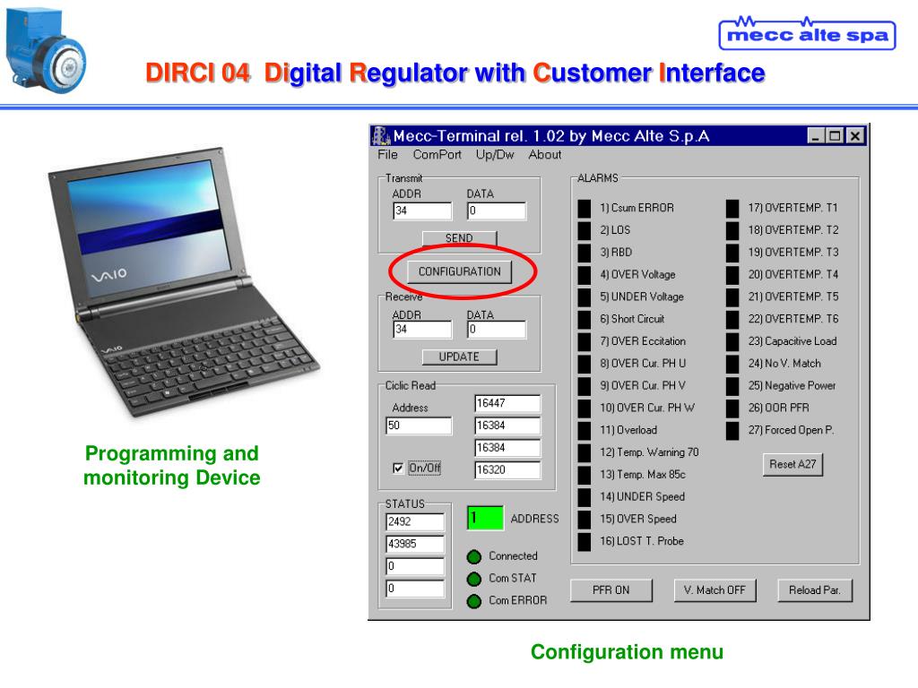918x688 pixels.
Task: Click the OVERTEMP. T2 alarm indicator
Action: (x=732, y=230)
